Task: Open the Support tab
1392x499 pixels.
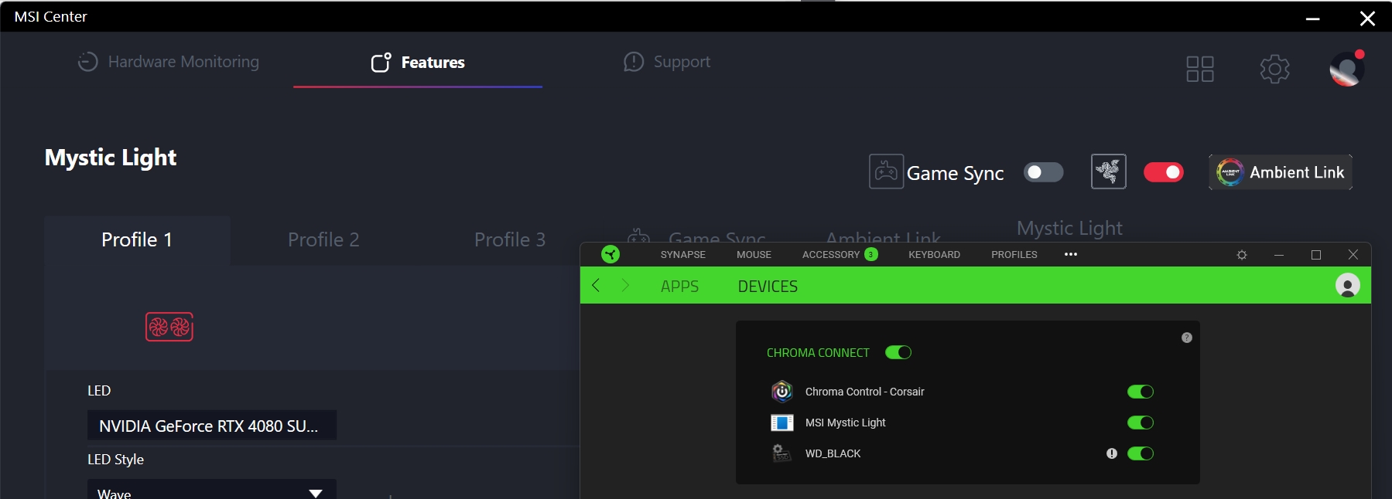Action: tap(667, 62)
